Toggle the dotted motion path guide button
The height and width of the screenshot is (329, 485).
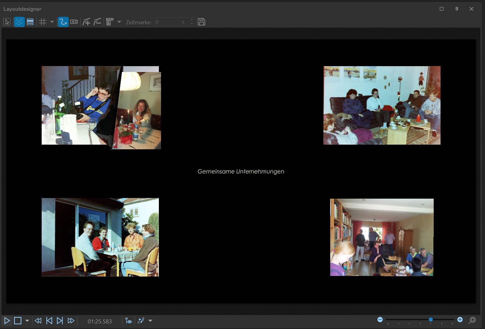pyautogui.click(x=19, y=22)
